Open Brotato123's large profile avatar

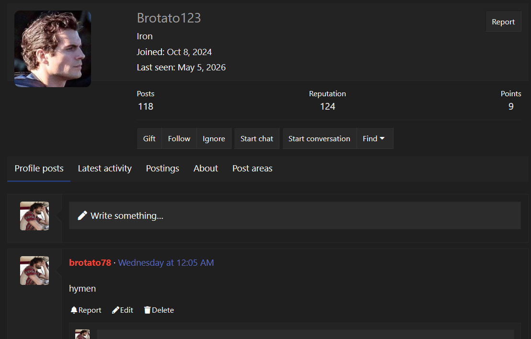pos(53,49)
